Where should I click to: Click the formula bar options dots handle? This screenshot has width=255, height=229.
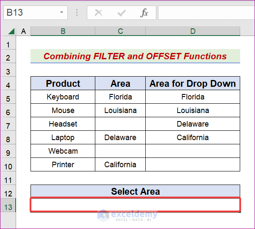point(78,13)
